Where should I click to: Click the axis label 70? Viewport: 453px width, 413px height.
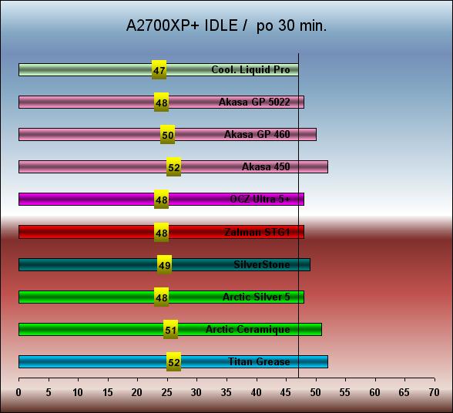(x=434, y=392)
